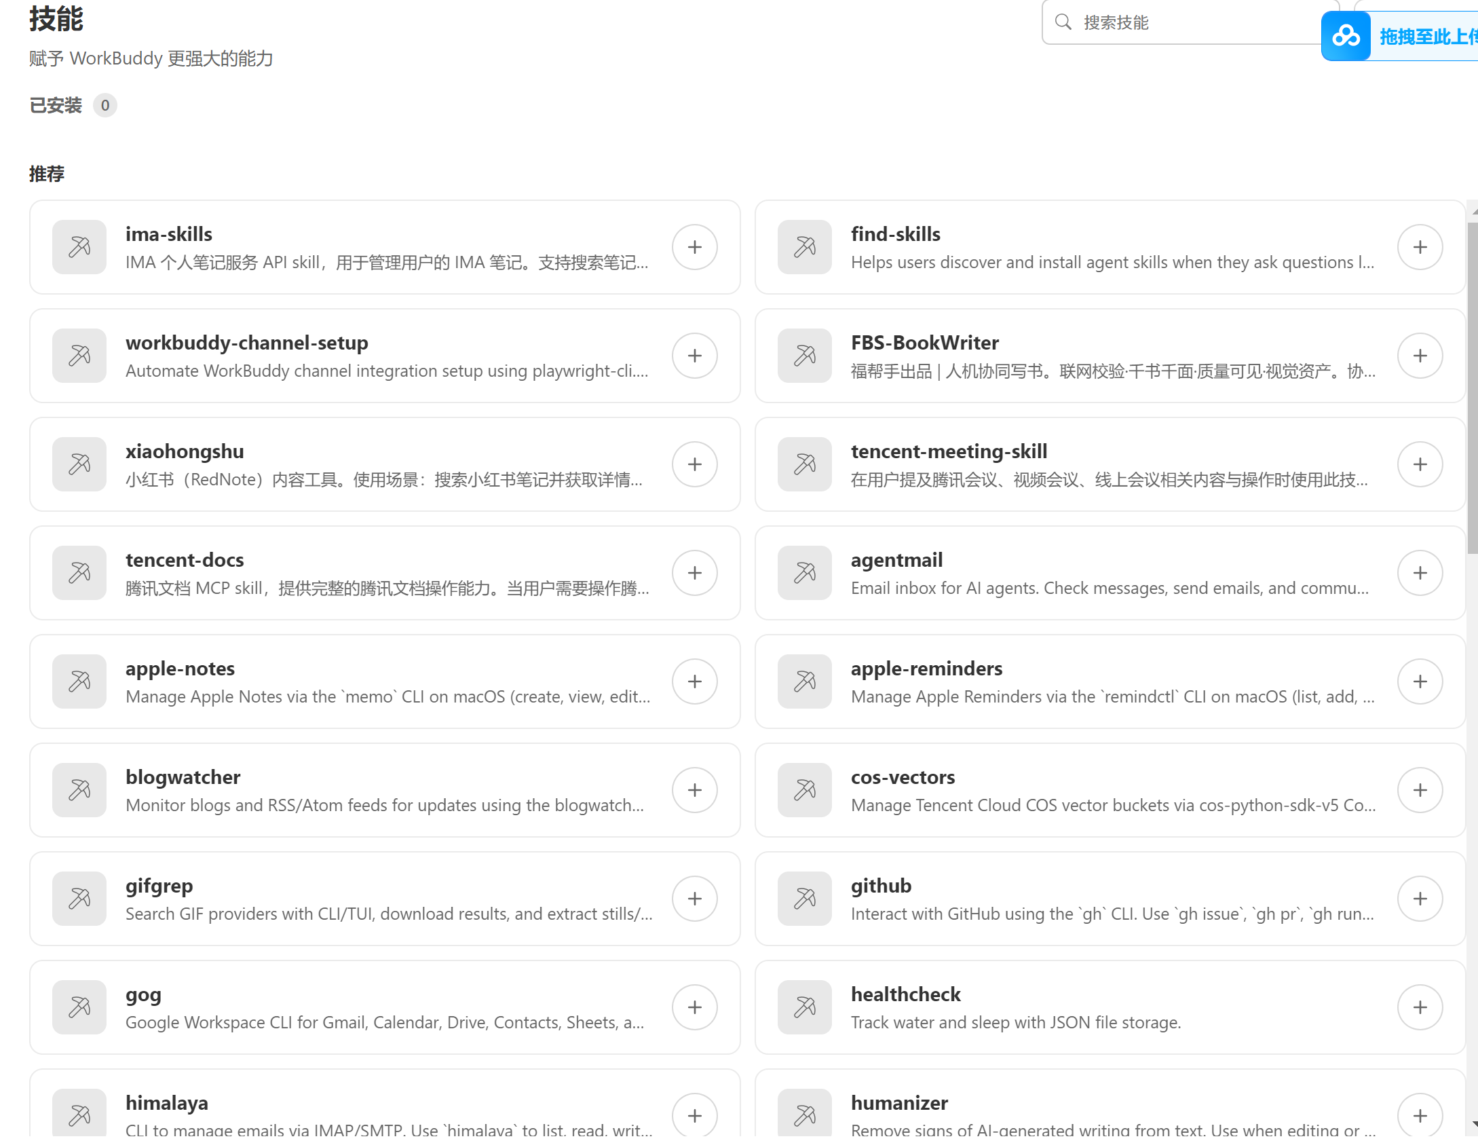Add the xiaohongshu skill

point(694,464)
